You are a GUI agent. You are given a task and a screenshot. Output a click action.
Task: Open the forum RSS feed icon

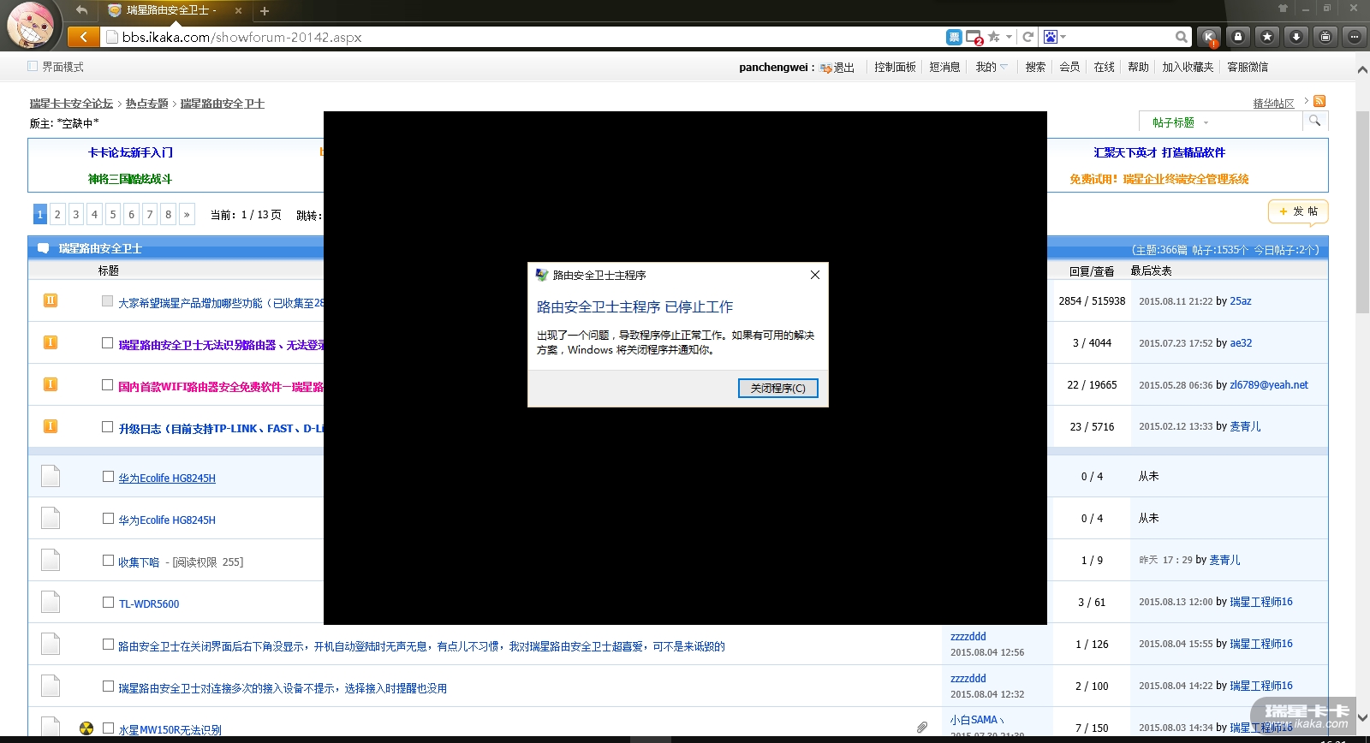(1319, 101)
